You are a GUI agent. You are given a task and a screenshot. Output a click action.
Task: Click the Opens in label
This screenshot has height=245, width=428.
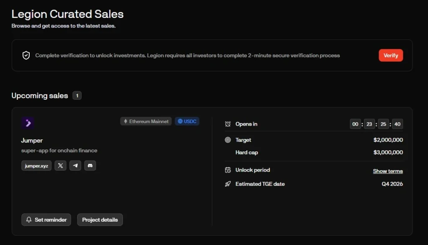[x=247, y=124]
